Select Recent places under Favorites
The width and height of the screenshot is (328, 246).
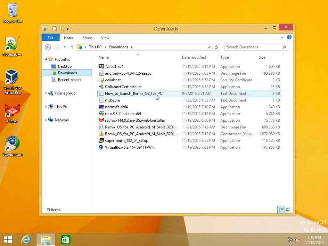click(x=70, y=80)
